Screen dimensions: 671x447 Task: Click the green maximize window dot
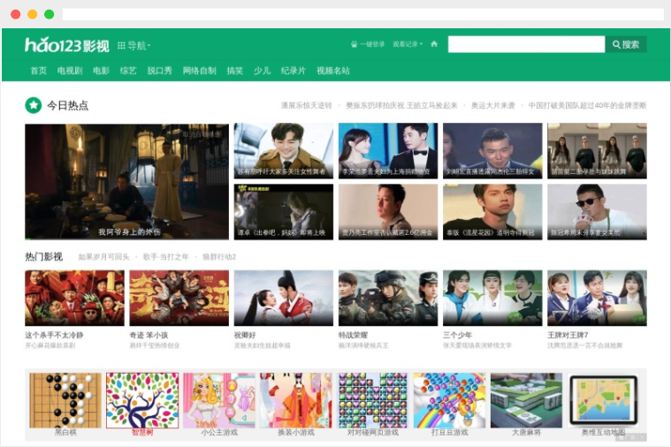(50, 14)
